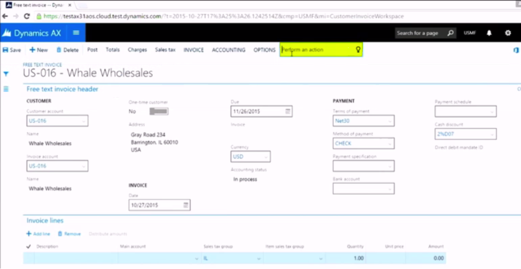Open the Payment specification dropdown
This screenshot has width=521, height=269.
(390, 166)
